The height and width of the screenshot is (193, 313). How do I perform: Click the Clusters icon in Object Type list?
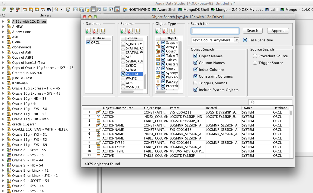pyautogui.click(x=158, y=64)
